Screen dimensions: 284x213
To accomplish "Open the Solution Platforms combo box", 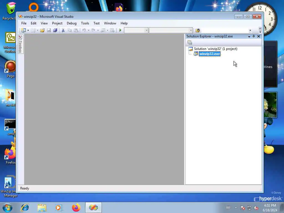I will 171,30.
